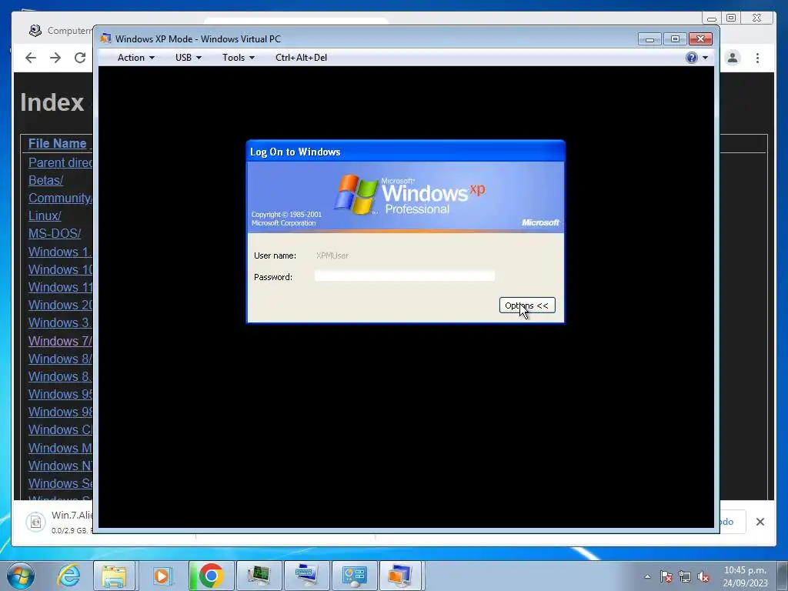
Task: Open the Community folder link
Action: click(60, 198)
